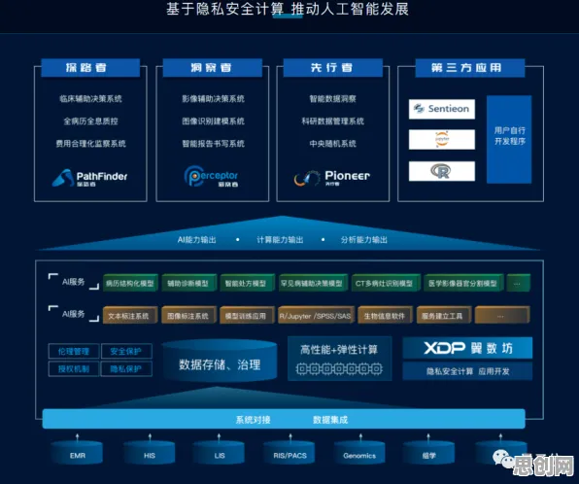The width and height of the screenshot is (579, 484).
Task: Click the 隐私保护 box
Action: pyautogui.click(x=126, y=368)
